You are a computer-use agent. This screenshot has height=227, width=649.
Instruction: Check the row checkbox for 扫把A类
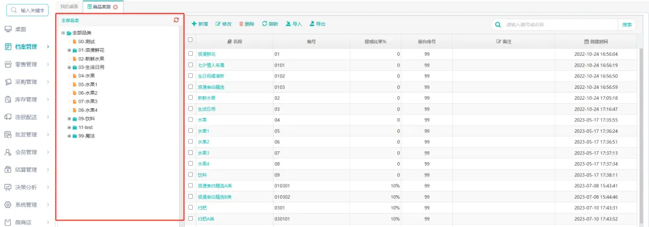pos(190,219)
